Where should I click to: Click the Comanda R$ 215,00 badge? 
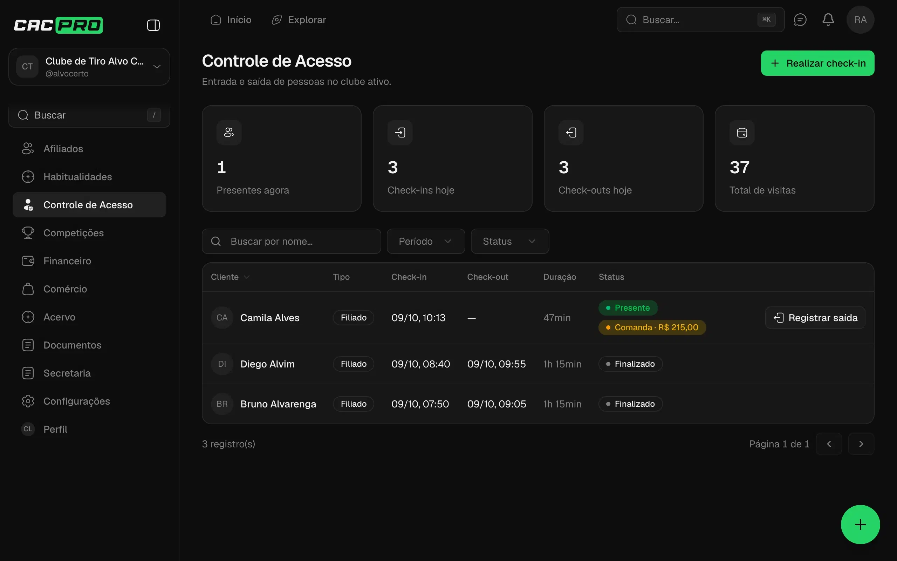pos(652,327)
